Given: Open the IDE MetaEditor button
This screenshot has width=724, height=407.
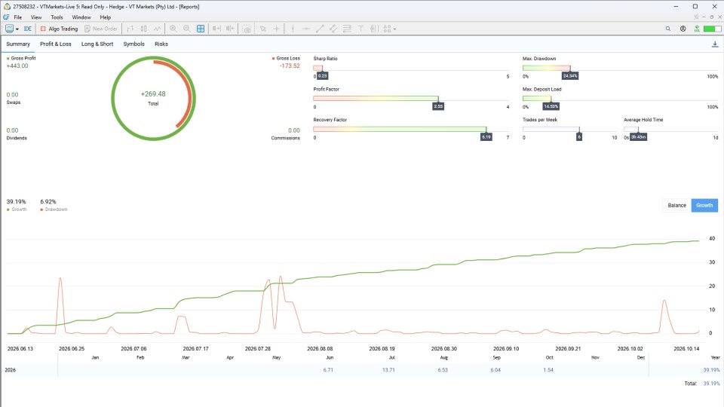Looking at the screenshot, I should click(x=28, y=29).
